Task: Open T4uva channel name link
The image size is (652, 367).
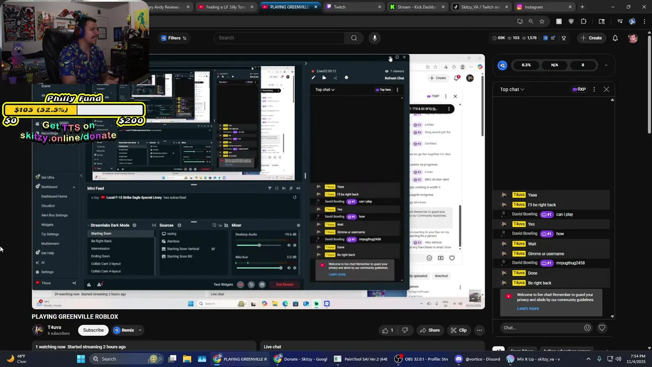Action: 54,327
